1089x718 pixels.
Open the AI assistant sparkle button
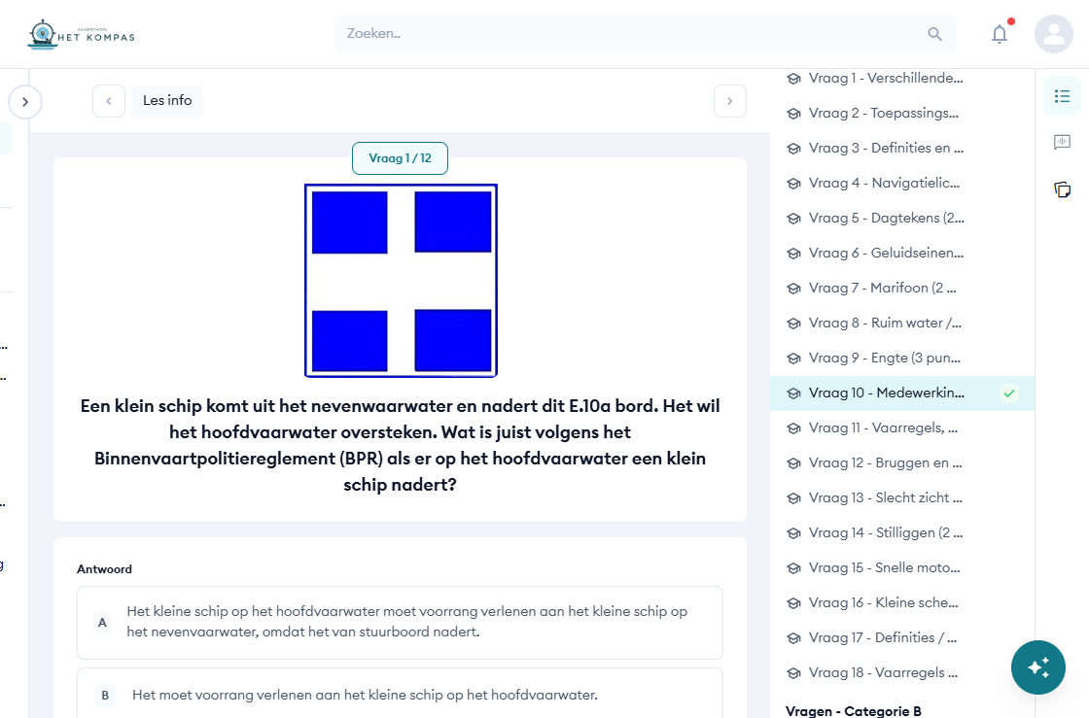point(1038,667)
